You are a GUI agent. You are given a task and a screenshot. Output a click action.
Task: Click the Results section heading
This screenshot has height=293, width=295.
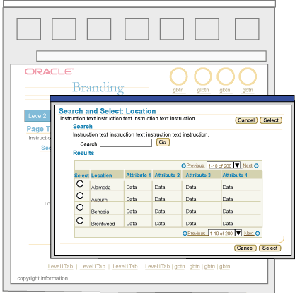[83, 153]
